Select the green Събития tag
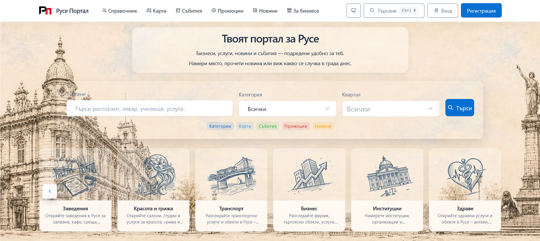The height and width of the screenshot is (241, 540). pos(268,126)
